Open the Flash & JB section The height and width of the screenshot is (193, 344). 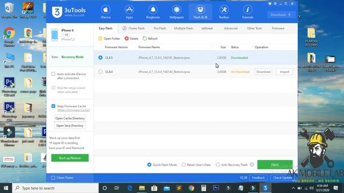click(200, 12)
